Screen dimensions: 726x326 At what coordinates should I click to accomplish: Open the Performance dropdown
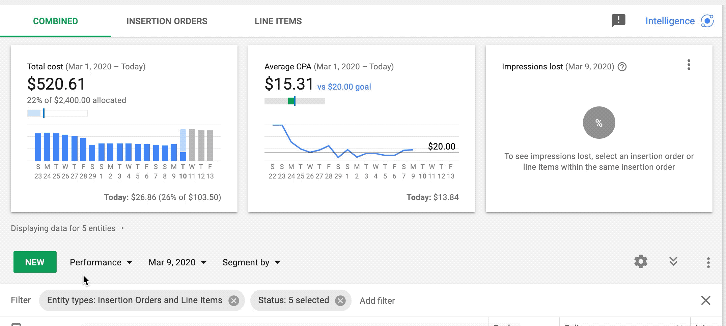coord(101,262)
